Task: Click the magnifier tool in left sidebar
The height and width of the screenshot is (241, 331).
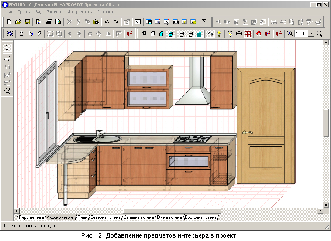Action: click(7, 91)
